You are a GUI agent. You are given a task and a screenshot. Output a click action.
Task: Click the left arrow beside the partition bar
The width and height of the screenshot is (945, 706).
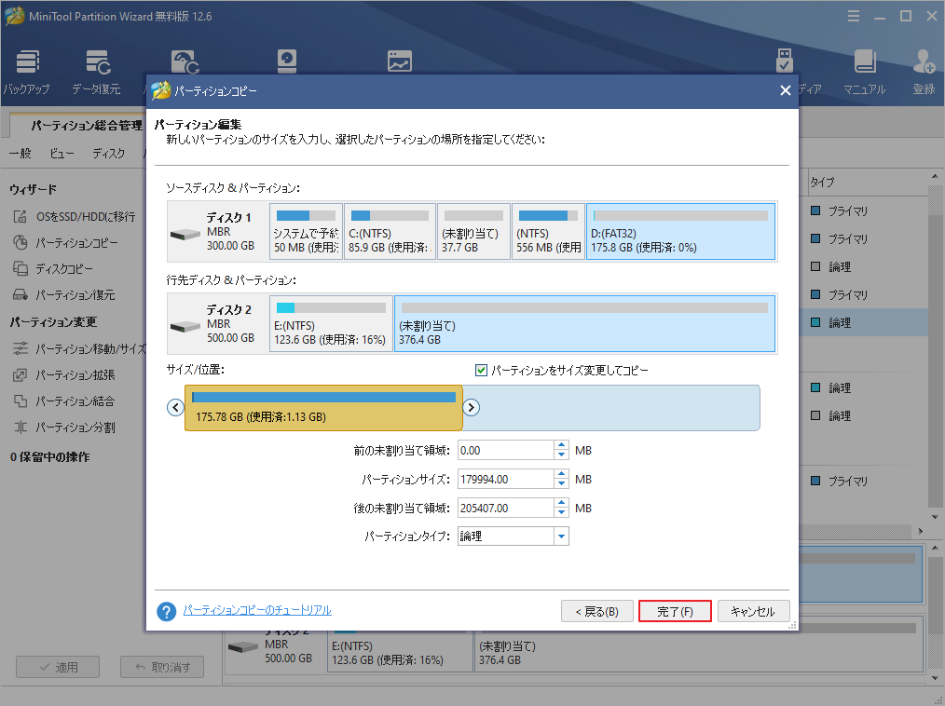click(175, 407)
